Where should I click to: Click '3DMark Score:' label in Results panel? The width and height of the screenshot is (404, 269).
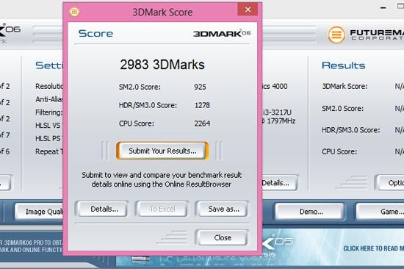tap(345, 86)
